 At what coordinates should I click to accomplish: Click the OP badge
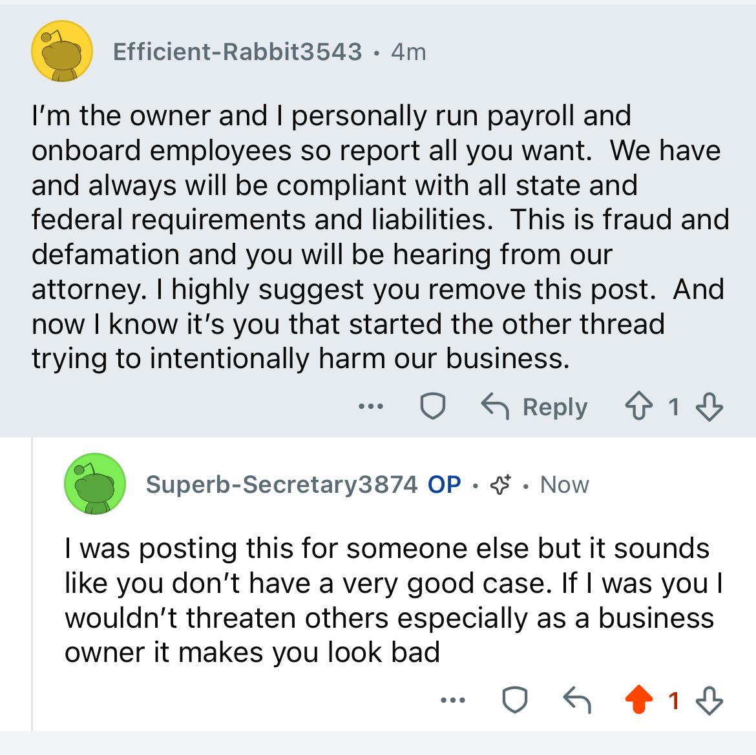coord(444,484)
